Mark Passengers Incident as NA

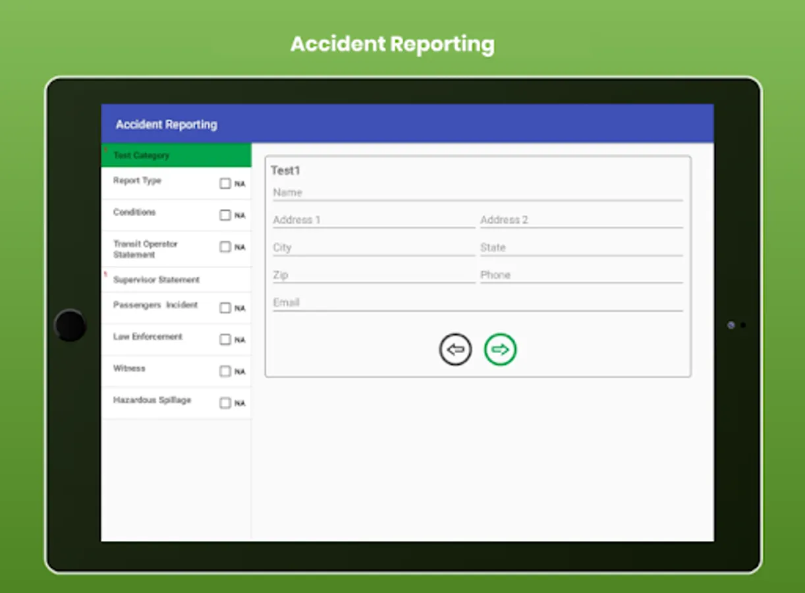pos(225,308)
